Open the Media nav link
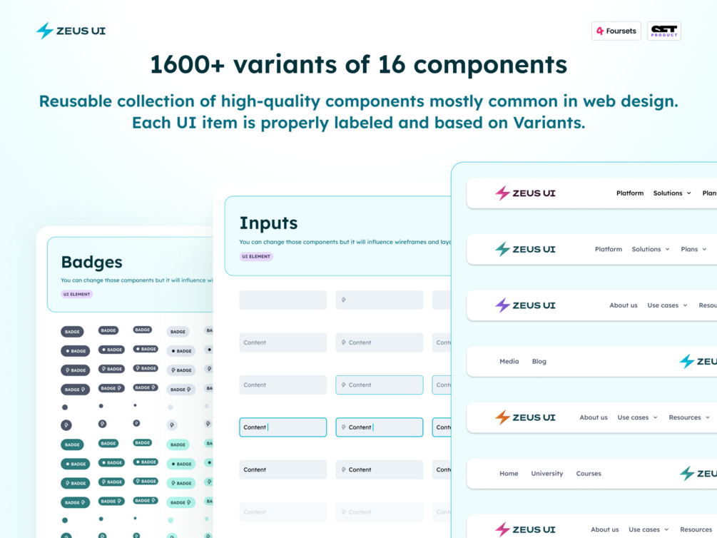 [x=509, y=362]
